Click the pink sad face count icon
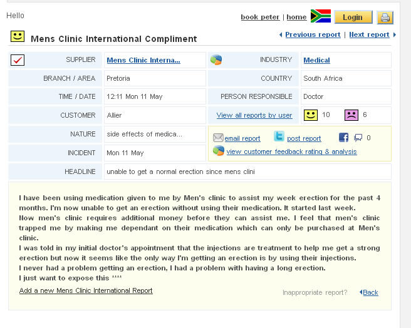 (351, 115)
